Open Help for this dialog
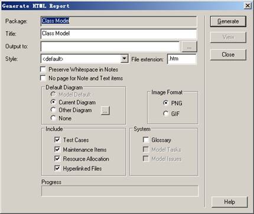Viewport: 254px width, 214px height. tap(229, 202)
